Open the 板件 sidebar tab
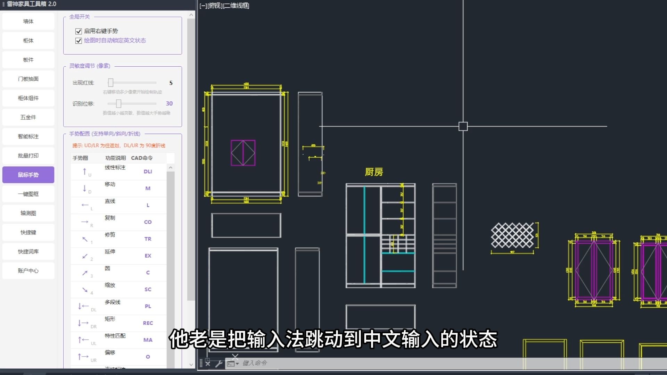The width and height of the screenshot is (667, 375). pos(28,60)
